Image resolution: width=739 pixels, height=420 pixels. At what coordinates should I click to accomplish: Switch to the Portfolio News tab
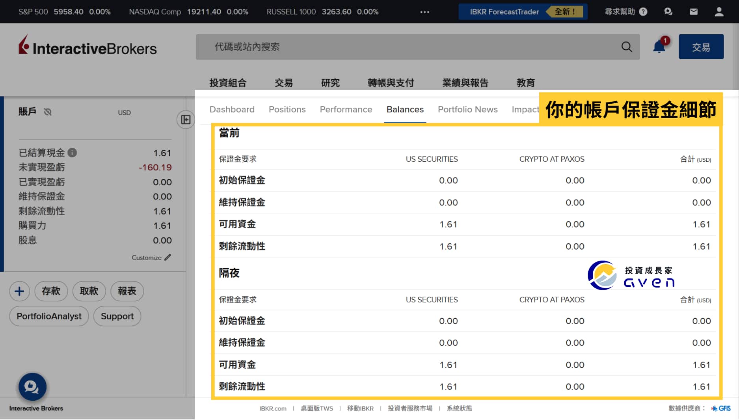pyautogui.click(x=467, y=109)
